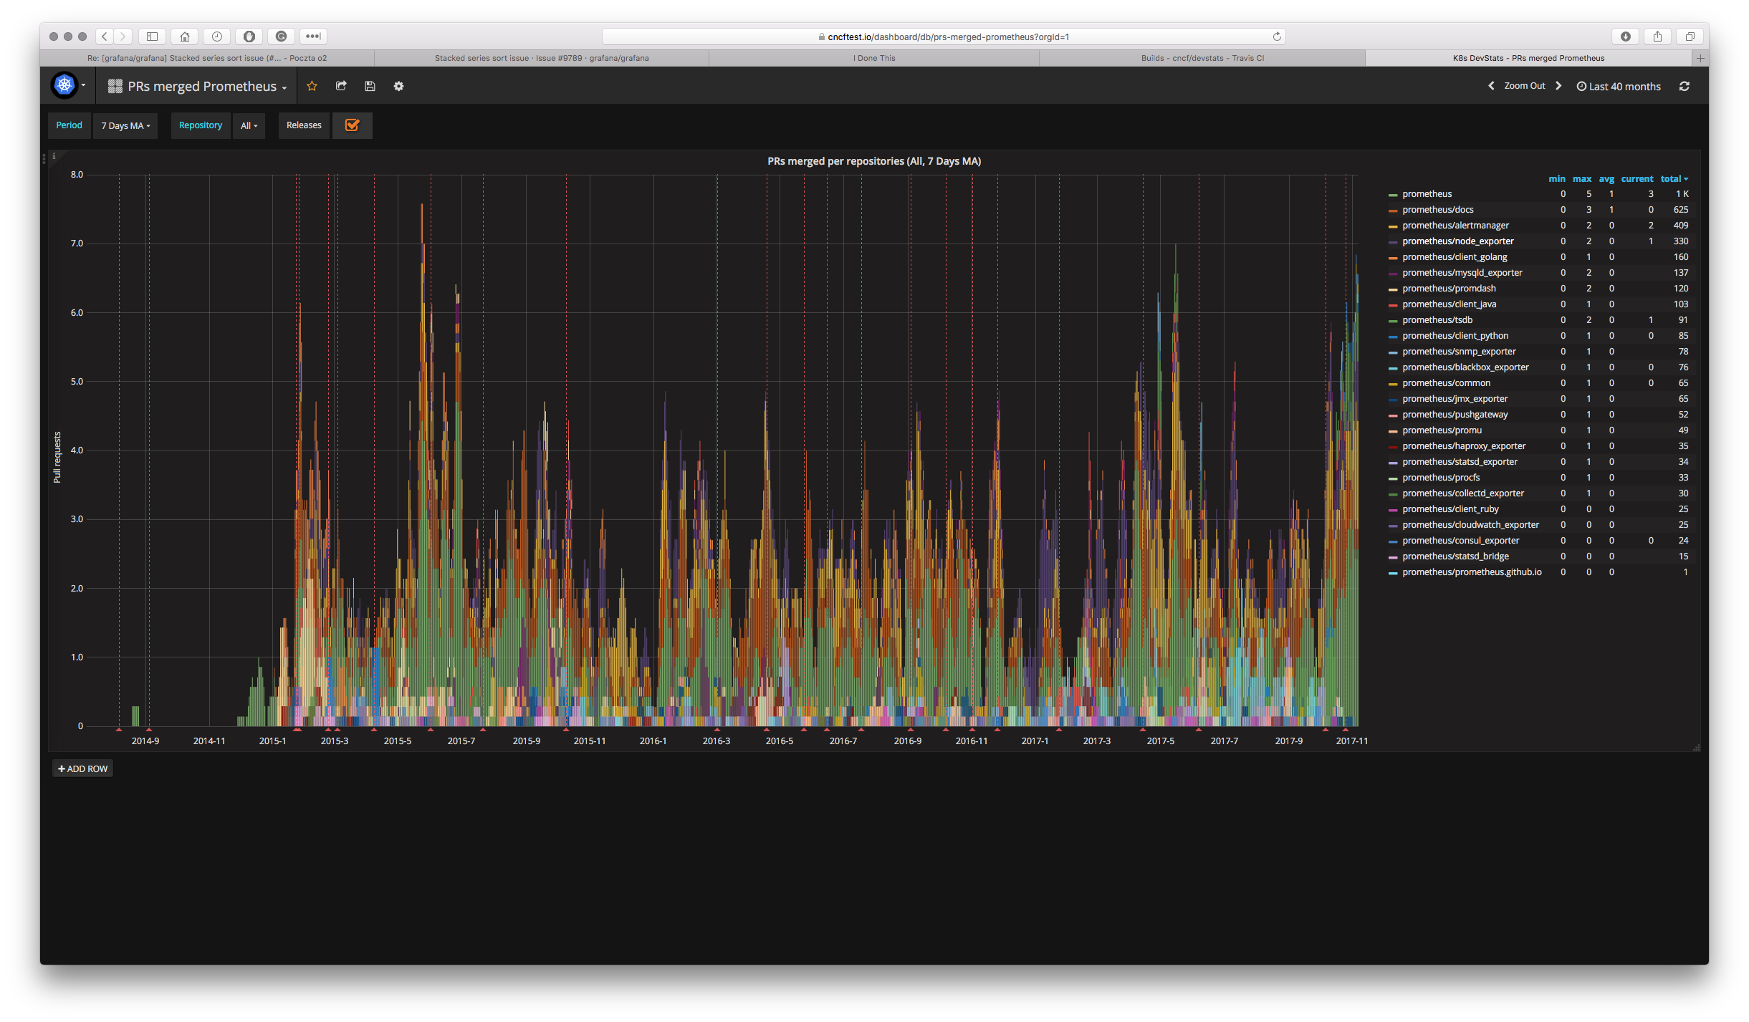Open the All repository dropdown
The image size is (1749, 1022).
tap(249, 125)
